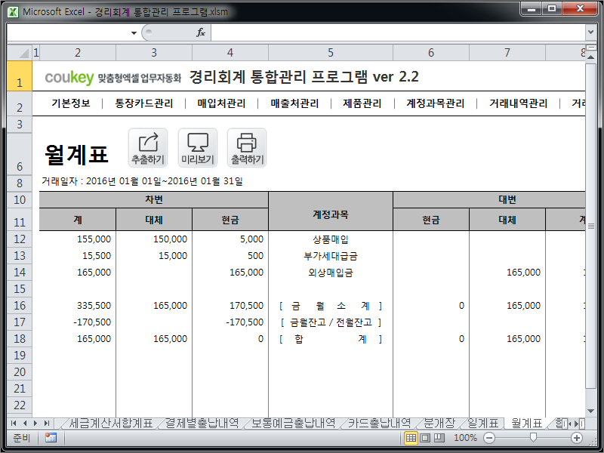Open print preview via 미리보기 icon
604x453 pixels.
pos(196,146)
